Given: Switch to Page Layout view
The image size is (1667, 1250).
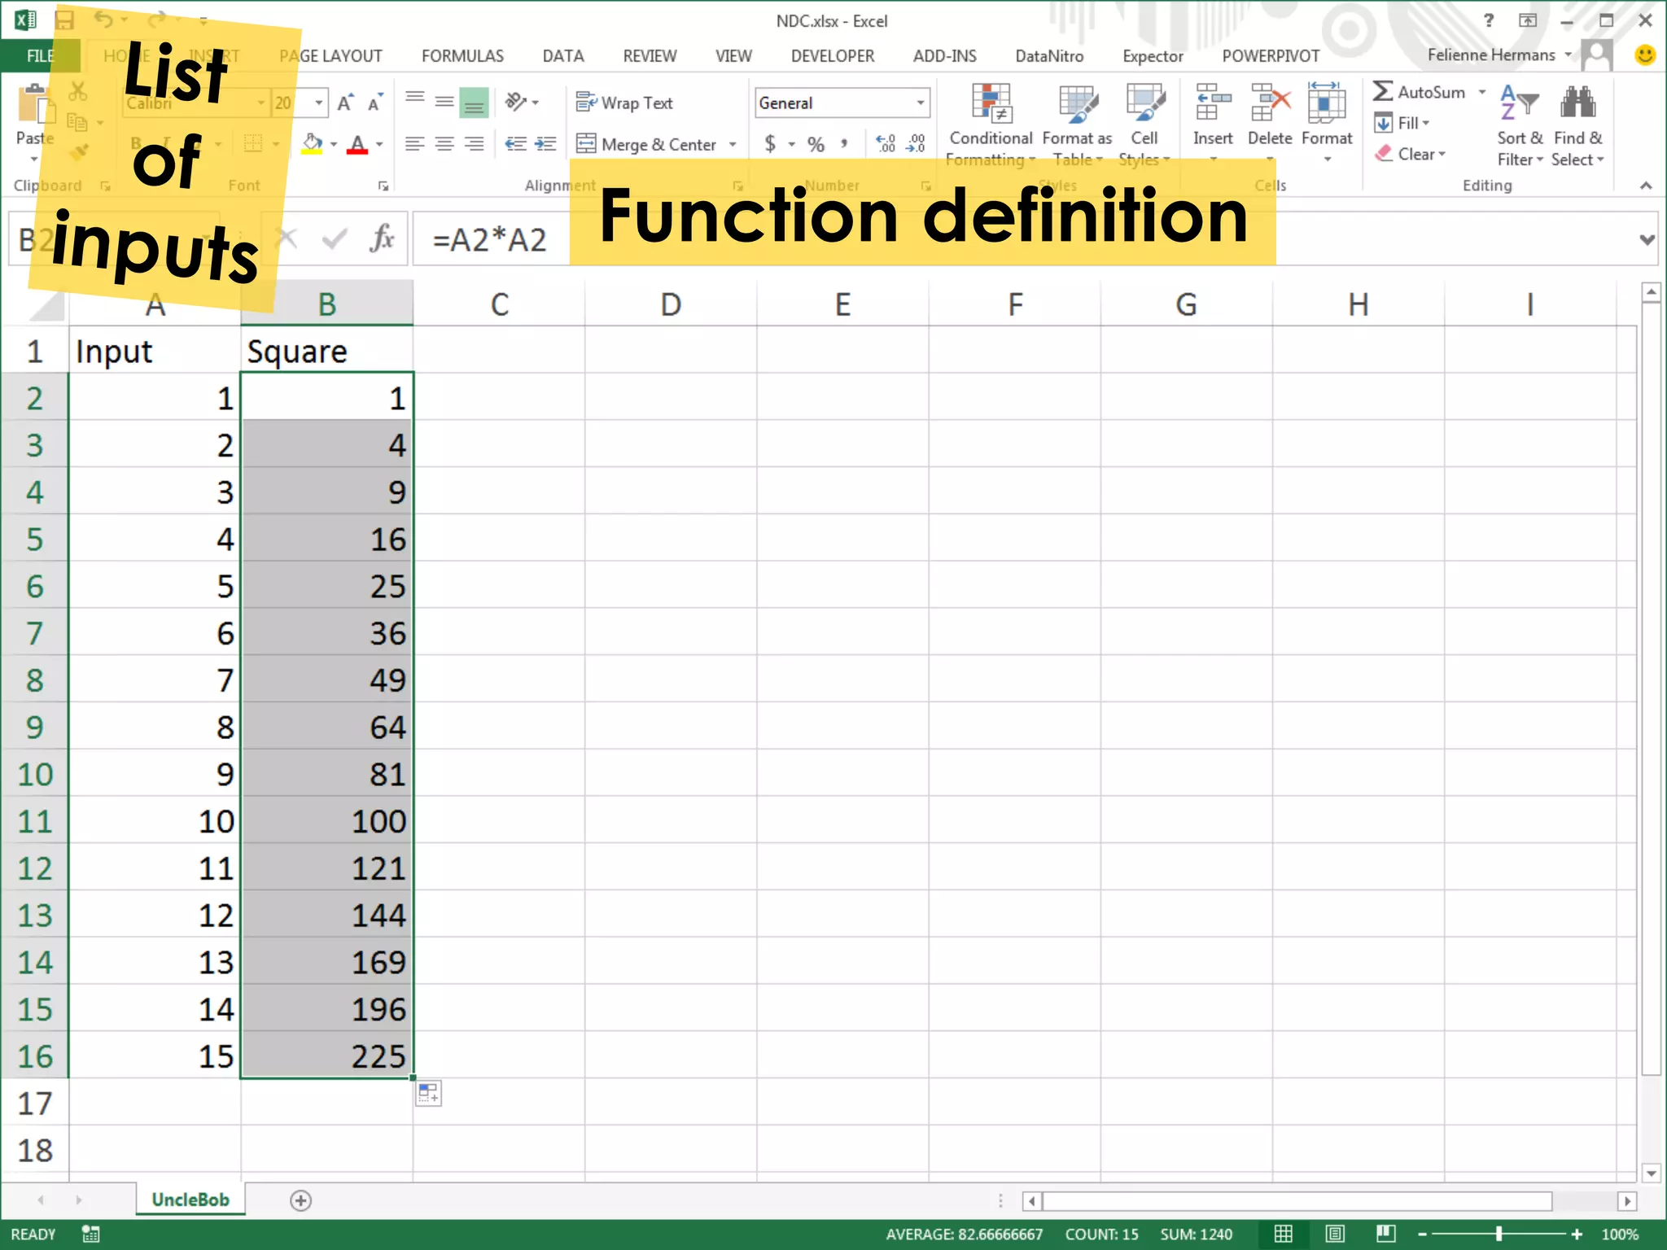Looking at the screenshot, I should [1335, 1234].
